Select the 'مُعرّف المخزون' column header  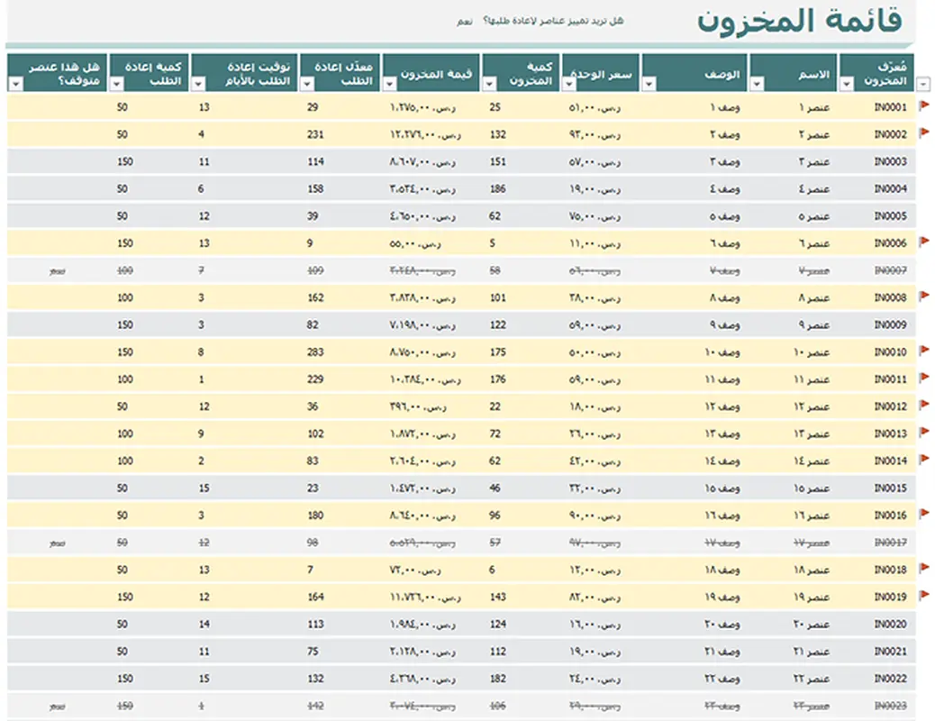(883, 74)
